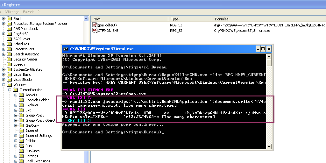Select the RunOnce registry key
This screenshot has width=326, height=163.
pyautogui.click(x=32, y=151)
